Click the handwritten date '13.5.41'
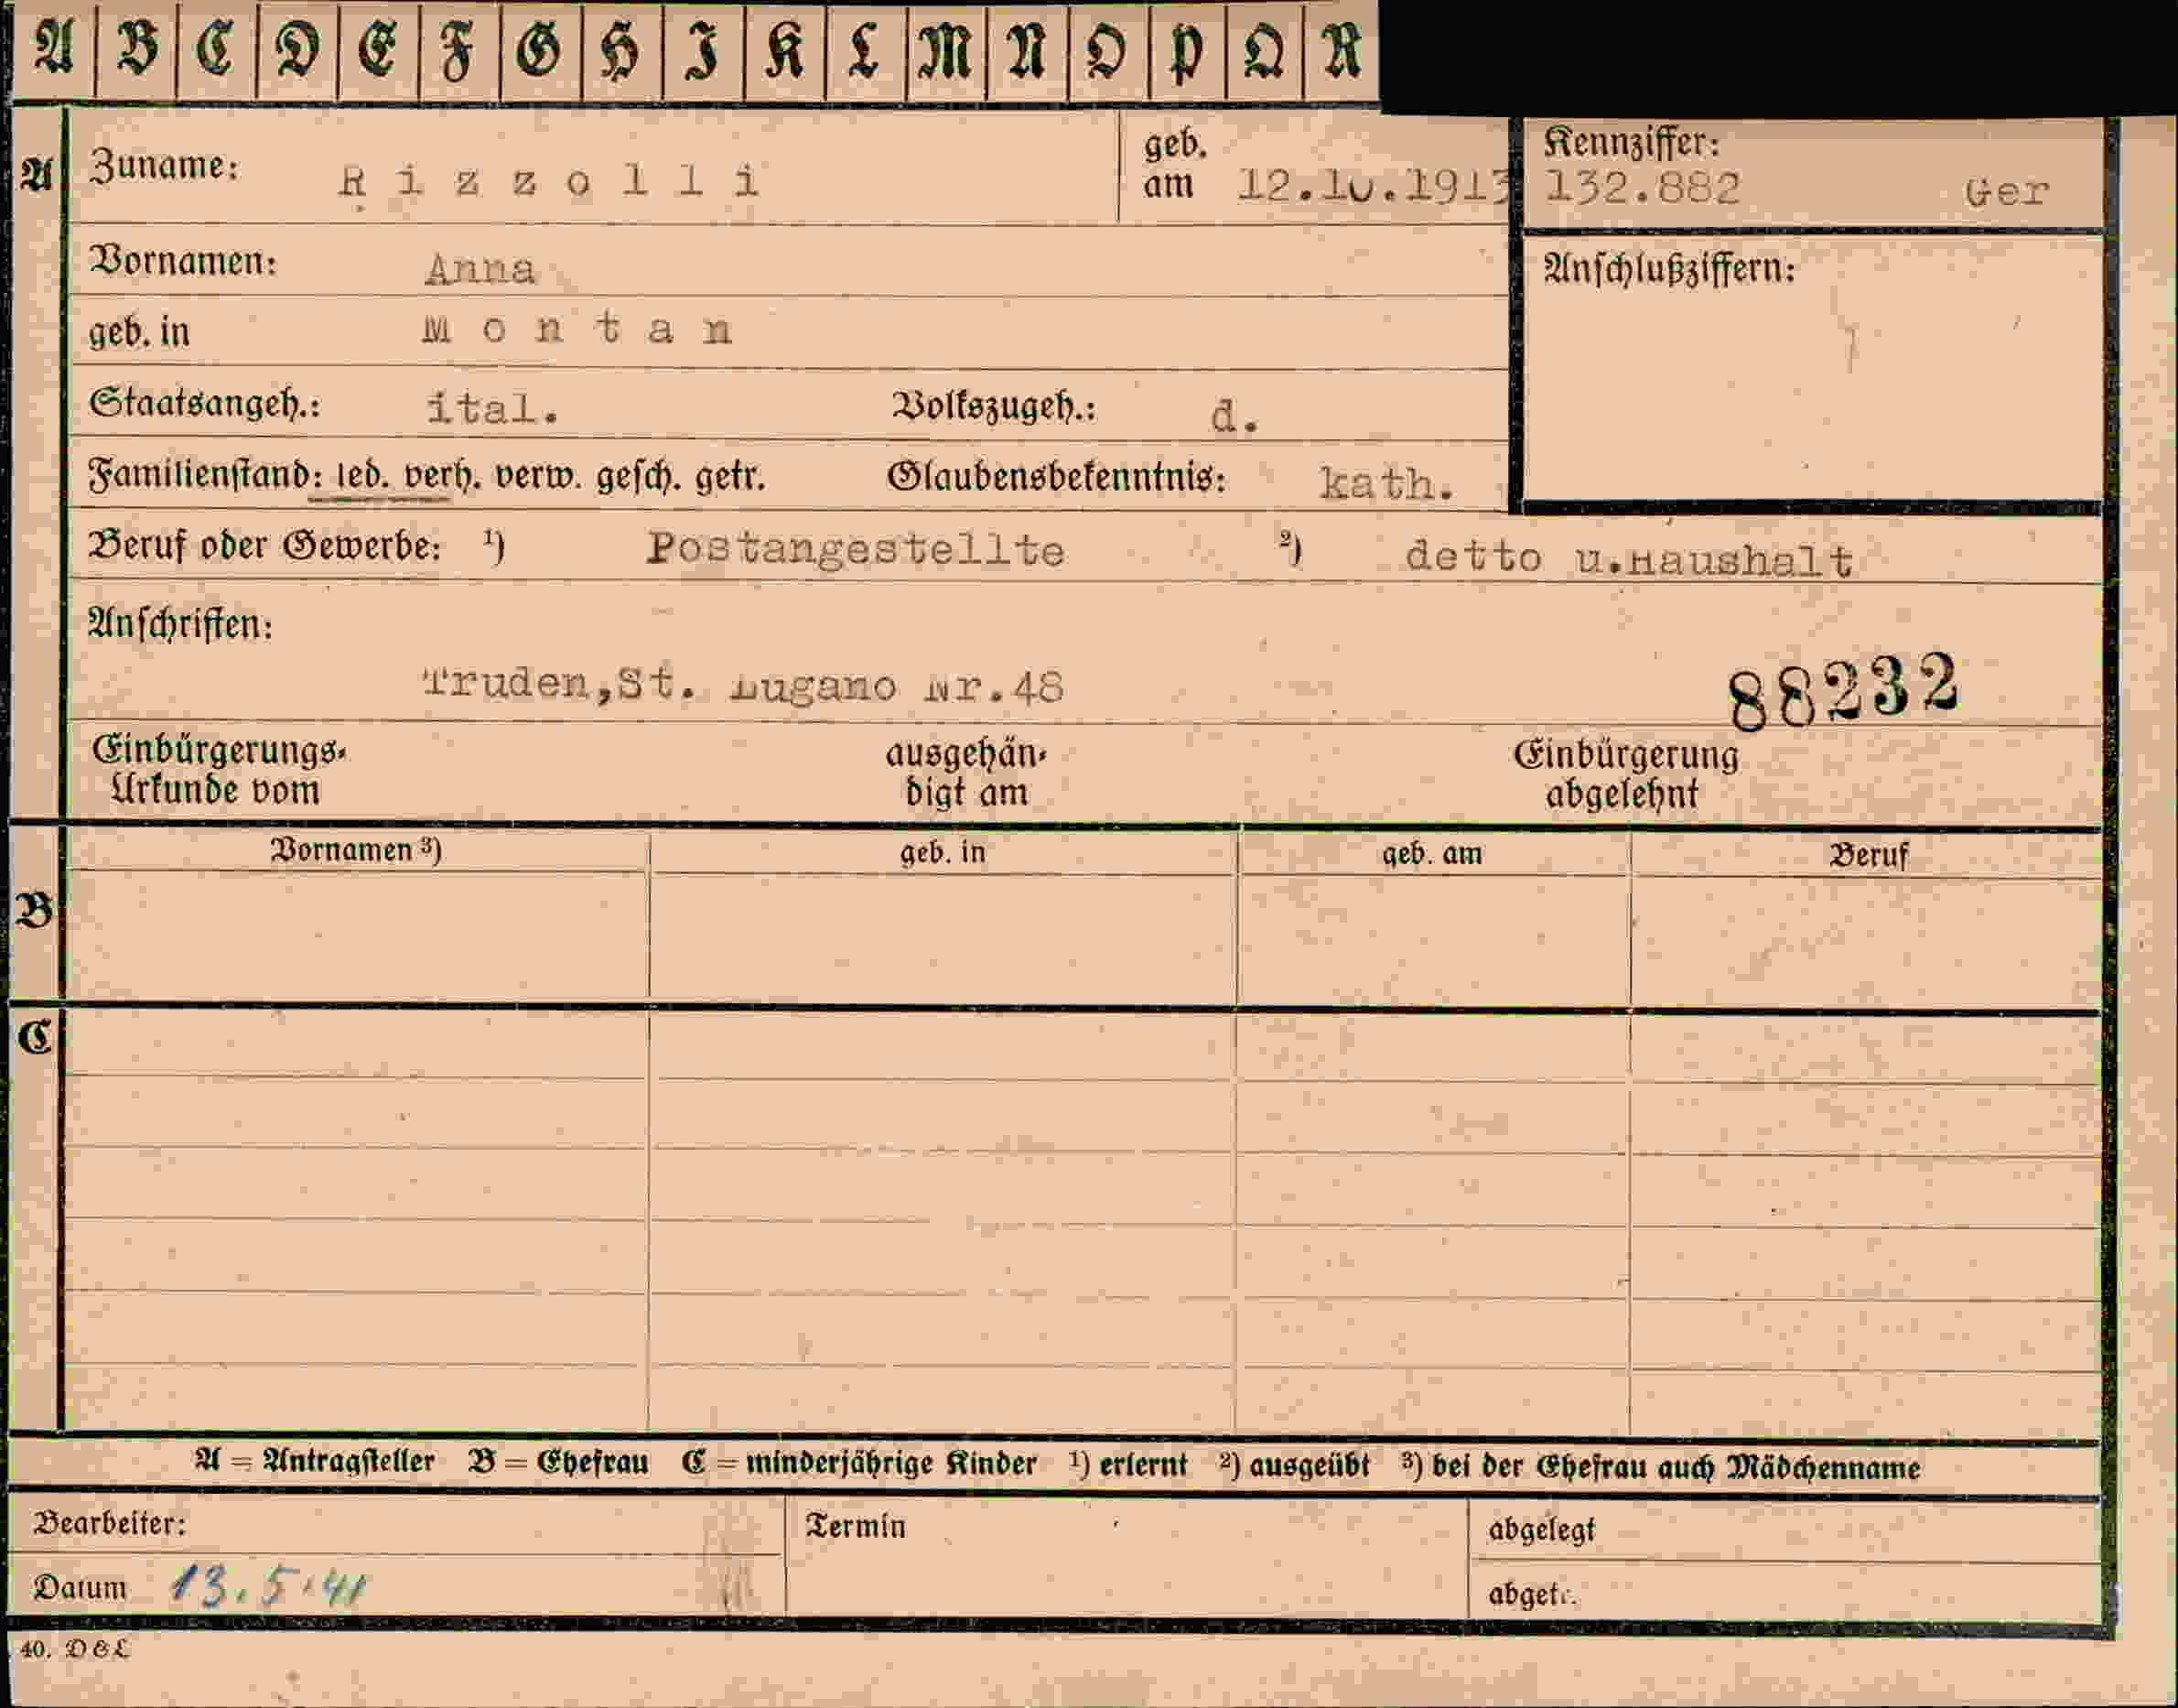2178x1708 pixels. (x=269, y=1586)
